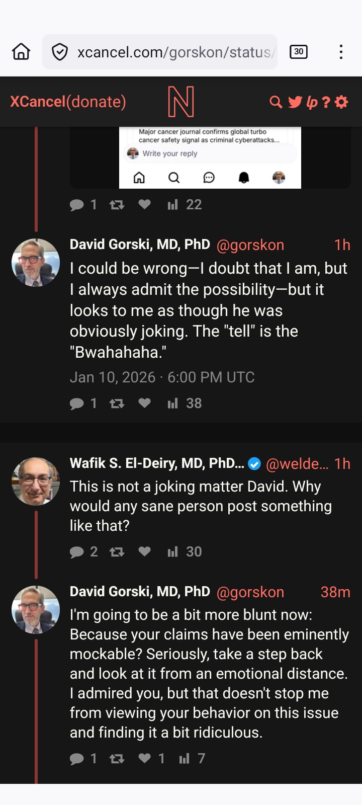Click the (donate) link
This screenshot has height=805, width=362.
coord(96,102)
